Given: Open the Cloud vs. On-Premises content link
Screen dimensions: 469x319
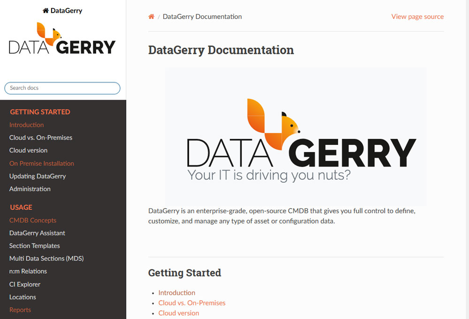Looking at the screenshot, I should [x=192, y=303].
